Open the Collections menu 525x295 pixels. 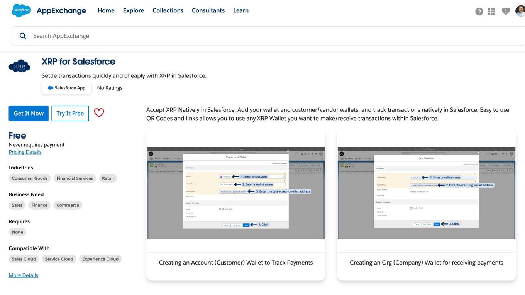pos(168,10)
